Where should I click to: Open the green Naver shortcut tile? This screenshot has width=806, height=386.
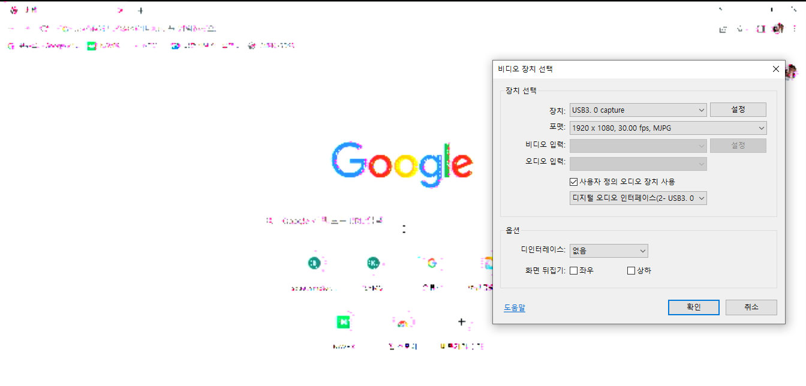(343, 322)
